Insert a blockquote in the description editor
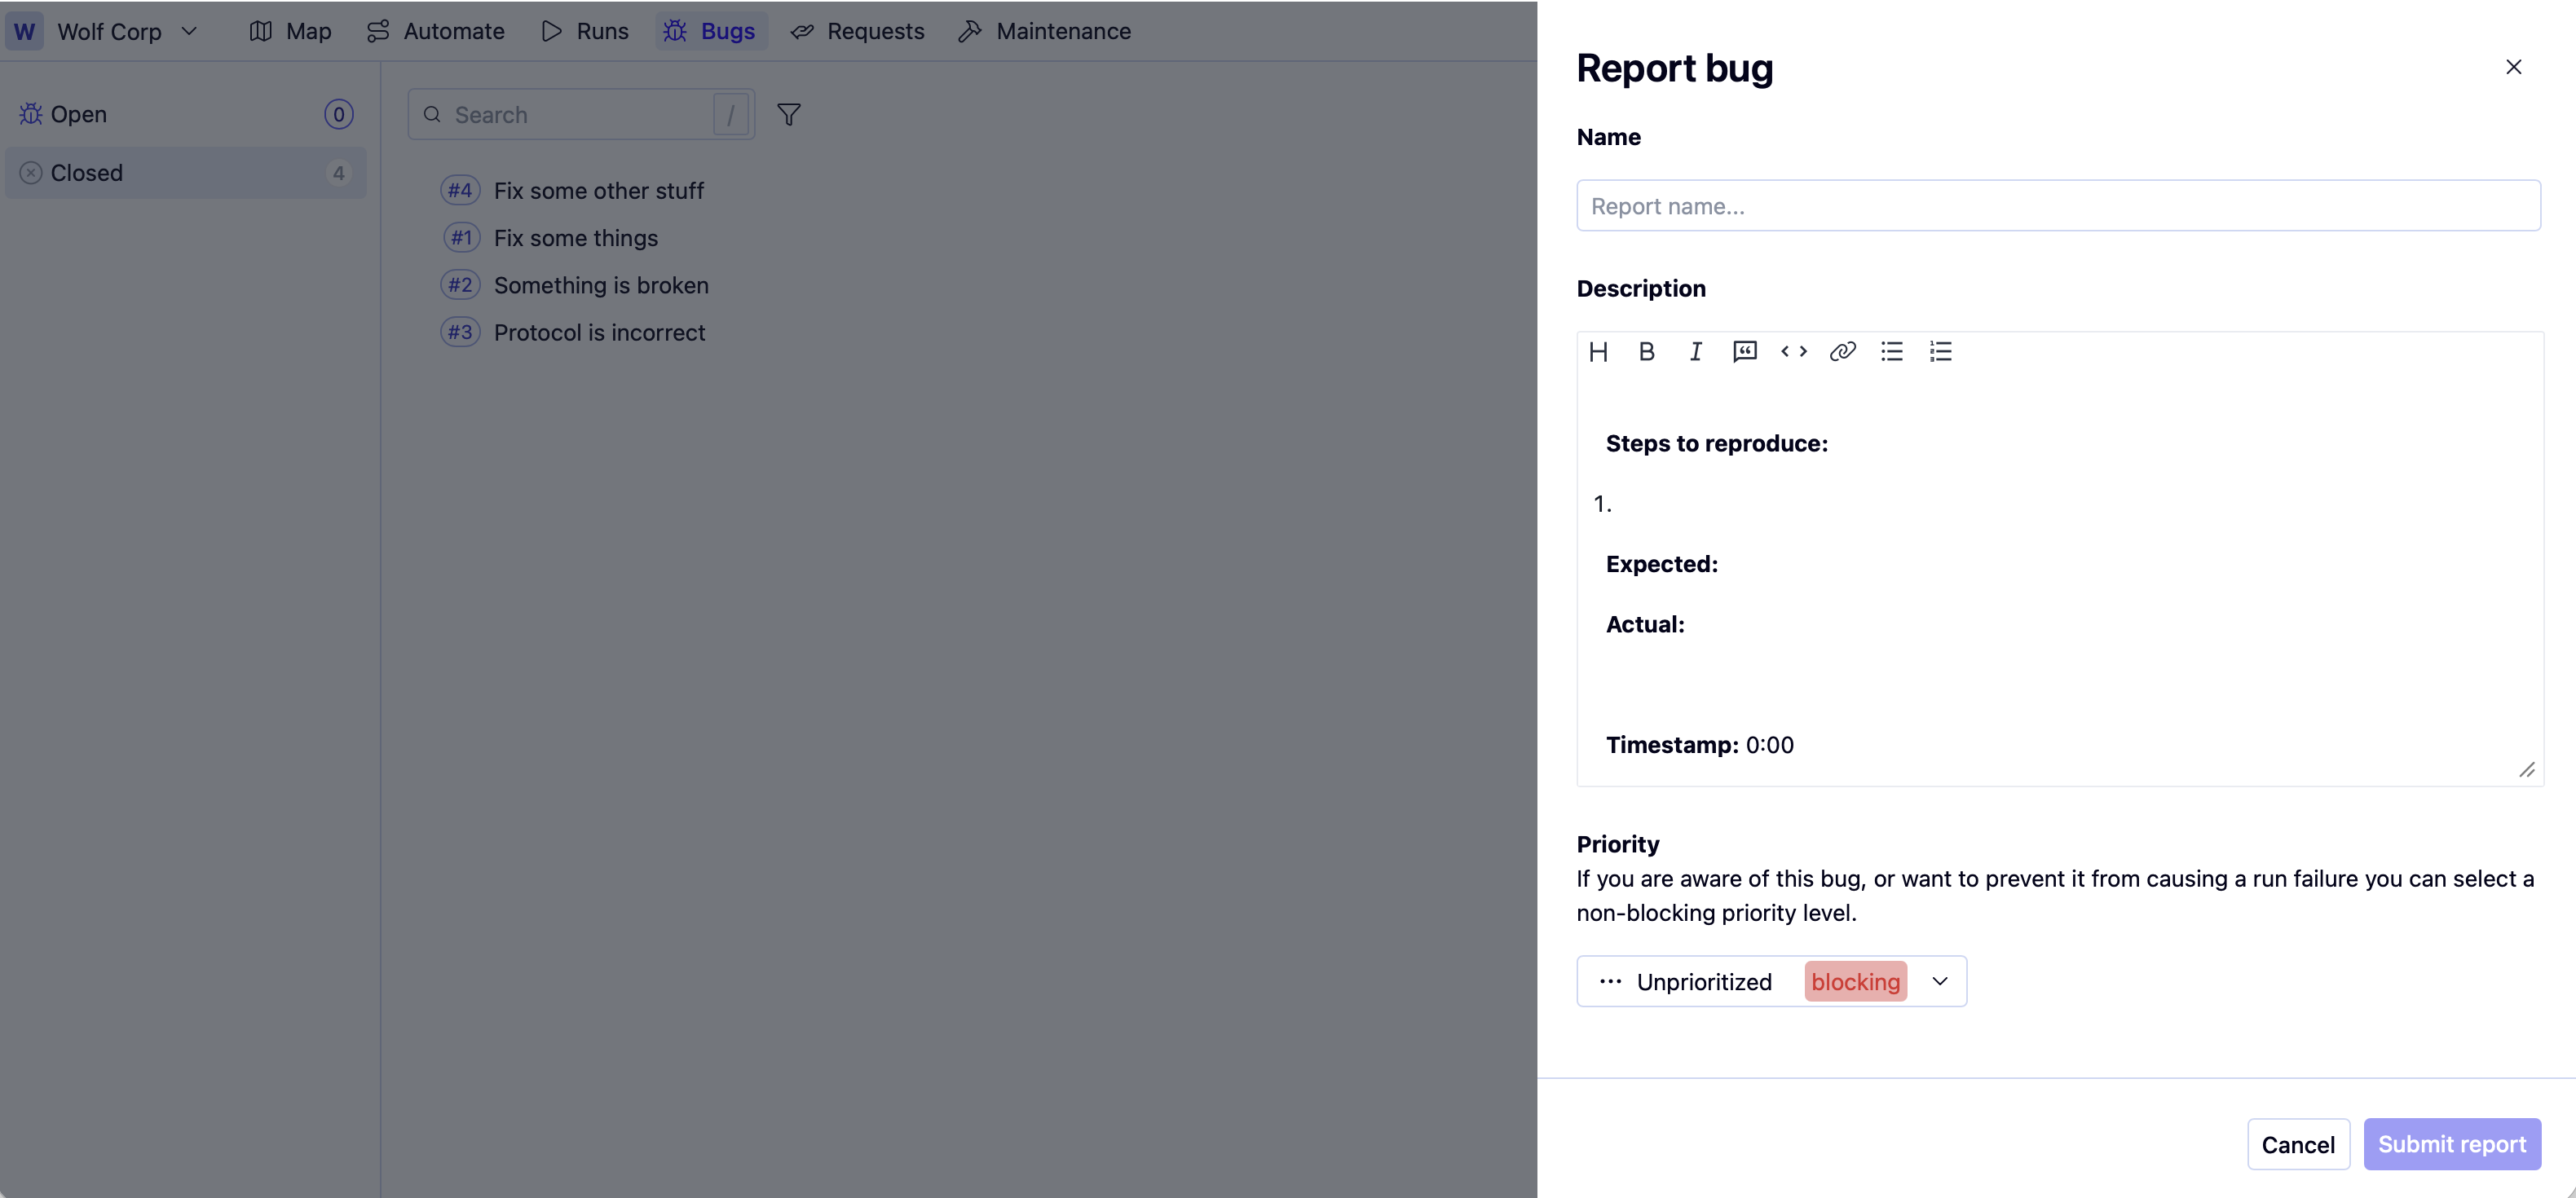2576x1198 pixels. [x=1744, y=351]
